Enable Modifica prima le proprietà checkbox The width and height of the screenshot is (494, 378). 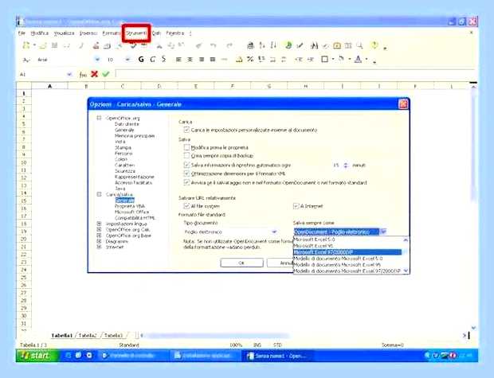[x=186, y=147]
